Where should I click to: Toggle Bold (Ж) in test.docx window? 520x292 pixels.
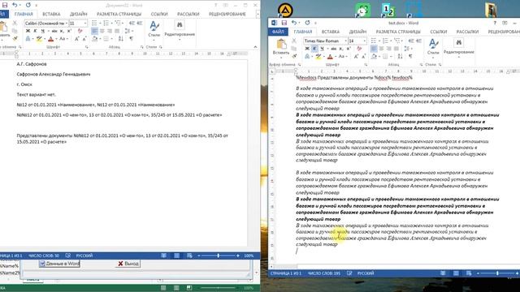pos(307,49)
